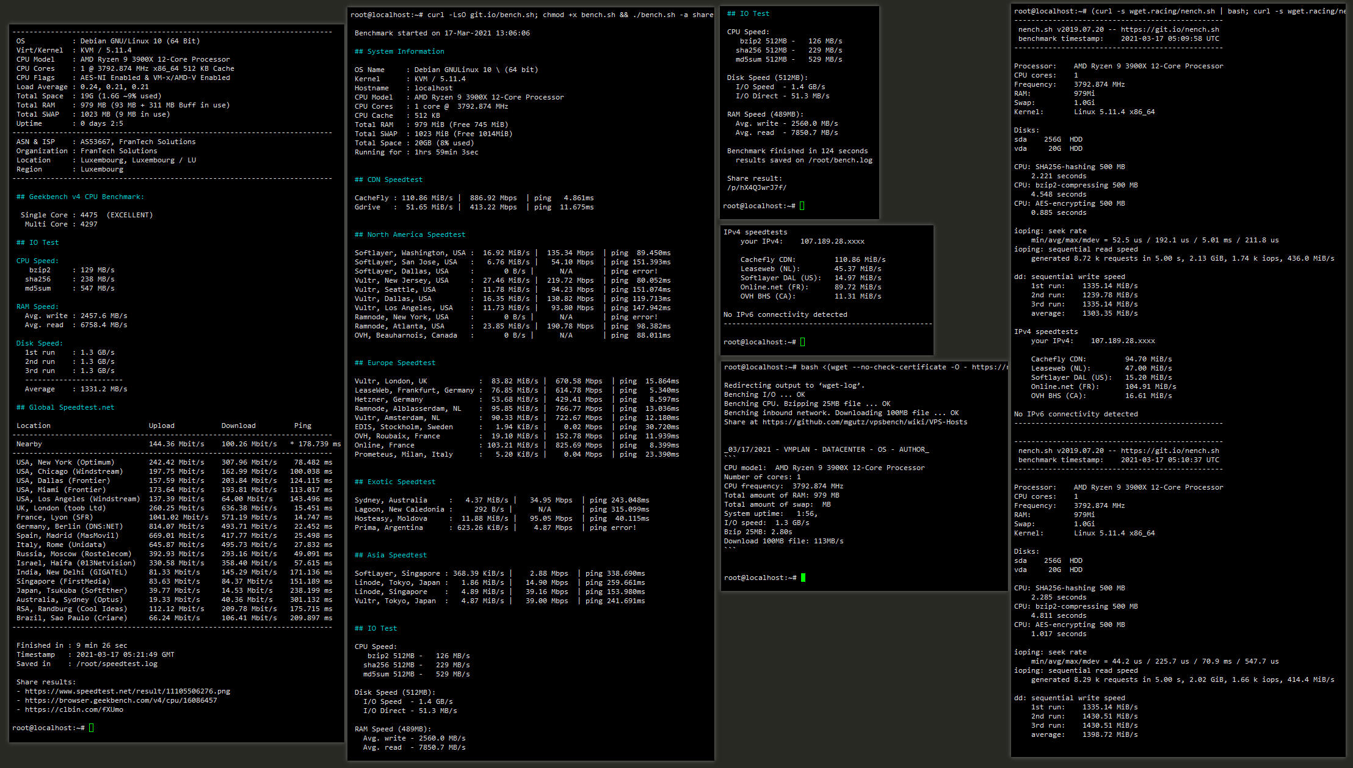Click the green cursor in the vpsbench terminal prompt
1353x768 pixels.
point(803,578)
